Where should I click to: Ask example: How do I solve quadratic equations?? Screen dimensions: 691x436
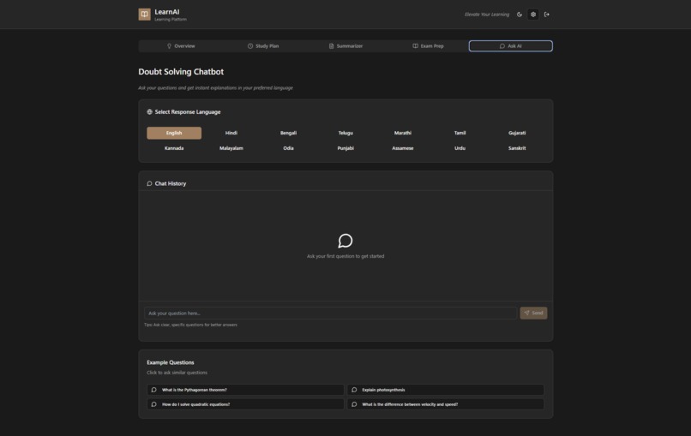pos(245,404)
